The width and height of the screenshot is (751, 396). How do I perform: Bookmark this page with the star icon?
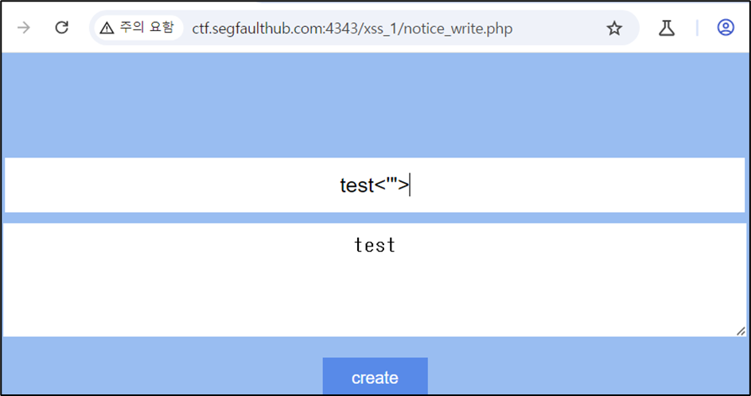[x=614, y=29]
